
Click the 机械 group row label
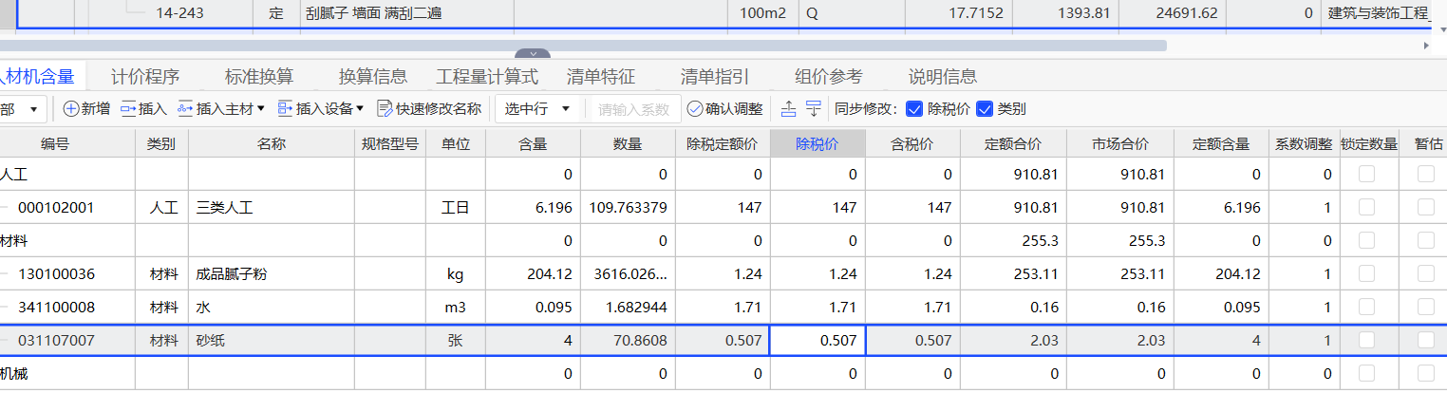coord(14,373)
